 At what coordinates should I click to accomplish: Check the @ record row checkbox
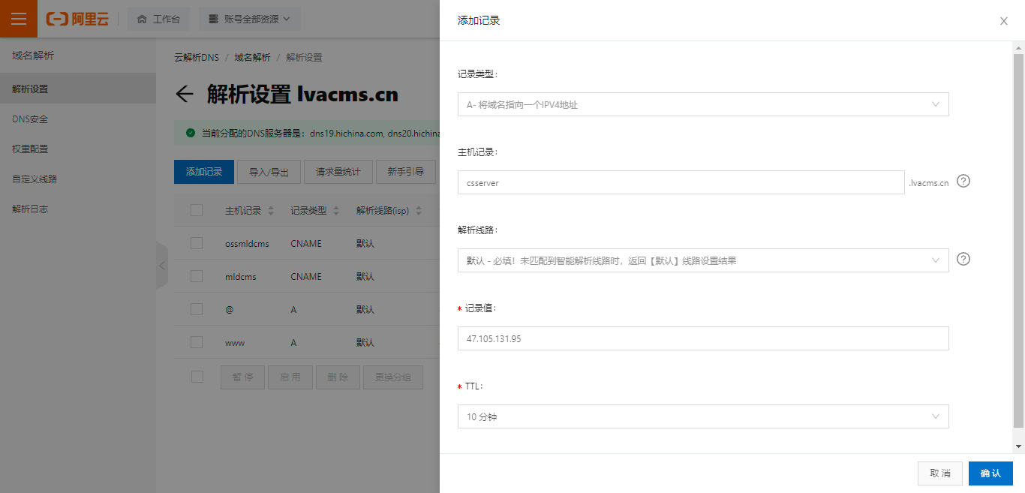[197, 309]
